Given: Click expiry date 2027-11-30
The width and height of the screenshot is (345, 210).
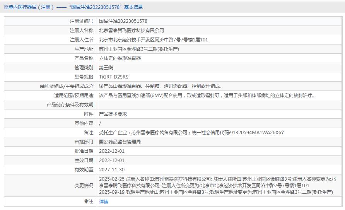Looking at the screenshot, I should pyautogui.click(x=112, y=169).
